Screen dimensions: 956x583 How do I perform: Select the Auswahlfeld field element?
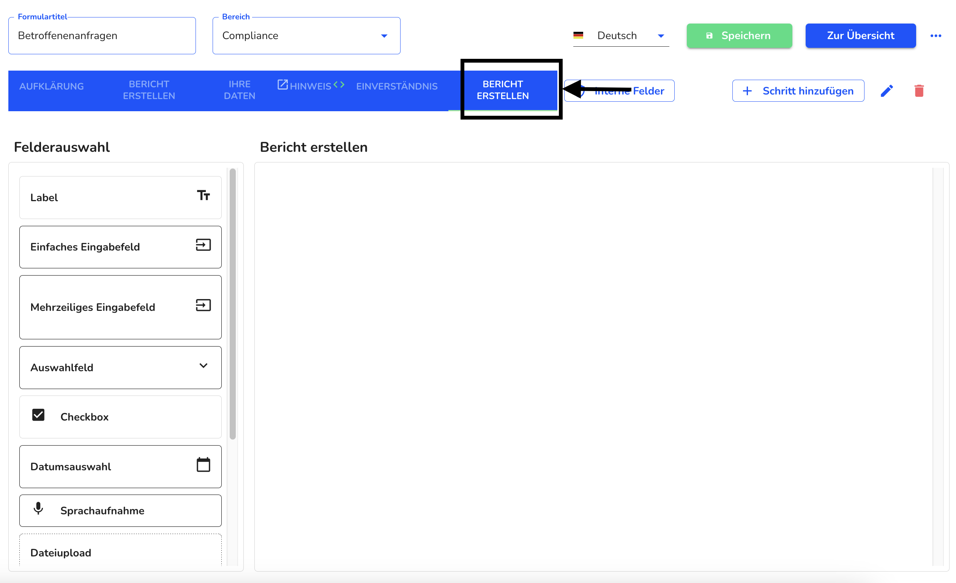pos(121,367)
